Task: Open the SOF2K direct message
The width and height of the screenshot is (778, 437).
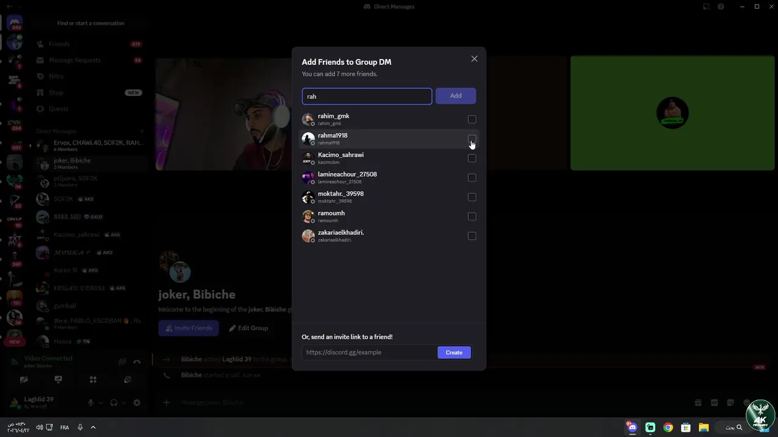Action: click(x=90, y=199)
